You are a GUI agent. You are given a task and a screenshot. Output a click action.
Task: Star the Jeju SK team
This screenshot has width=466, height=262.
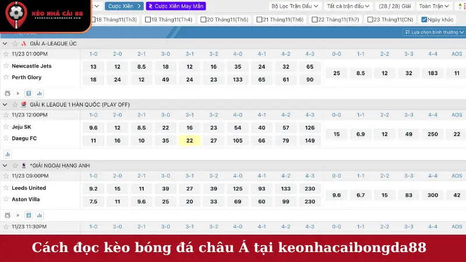[6, 126]
